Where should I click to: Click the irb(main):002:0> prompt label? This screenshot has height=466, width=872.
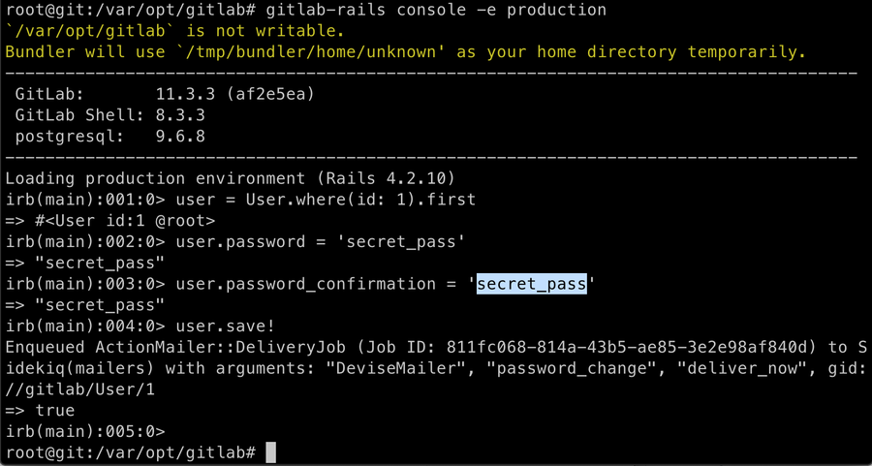(x=85, y=241)
